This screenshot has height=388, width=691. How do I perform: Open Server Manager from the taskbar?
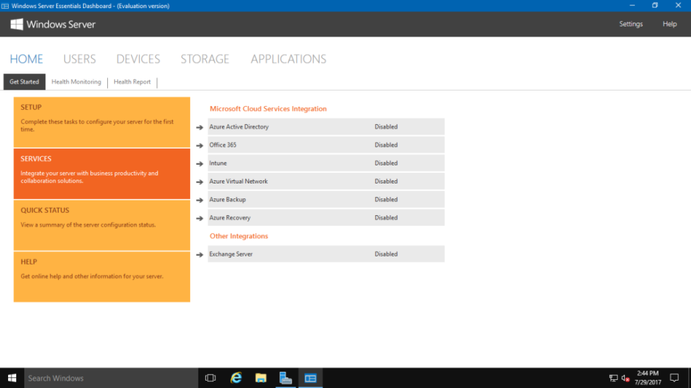[x=285, y=378]
